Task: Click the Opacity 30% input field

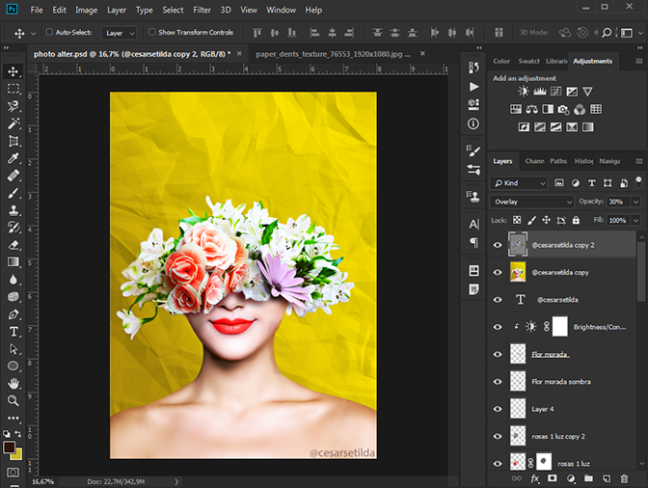Action: pos(618,202)
